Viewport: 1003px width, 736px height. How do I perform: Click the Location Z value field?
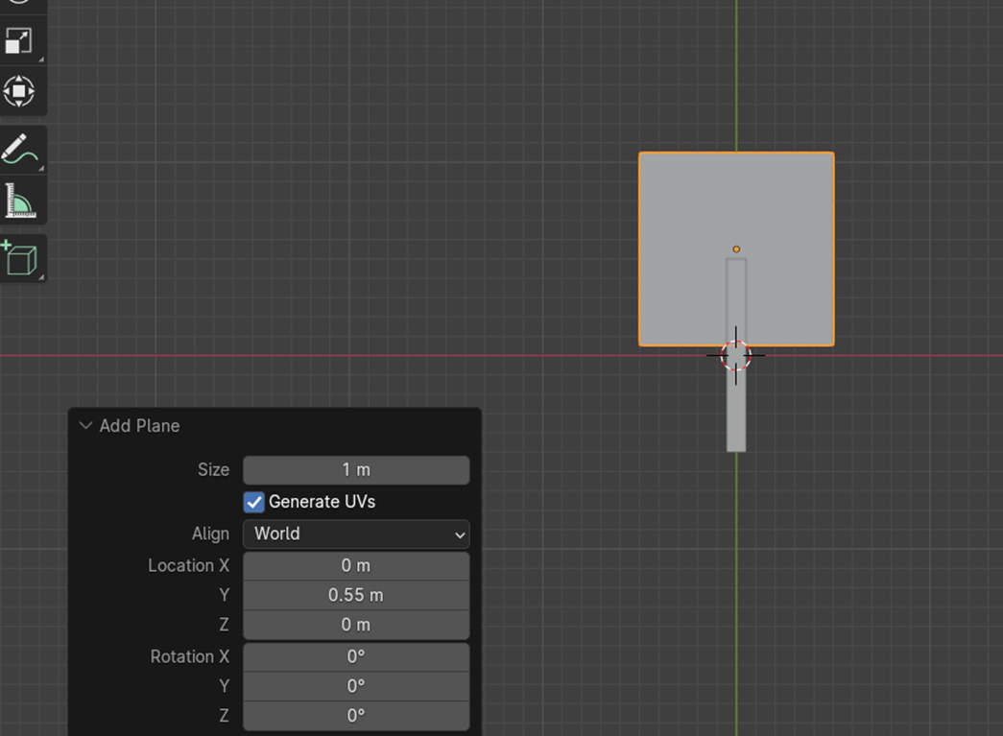[356, 625]
